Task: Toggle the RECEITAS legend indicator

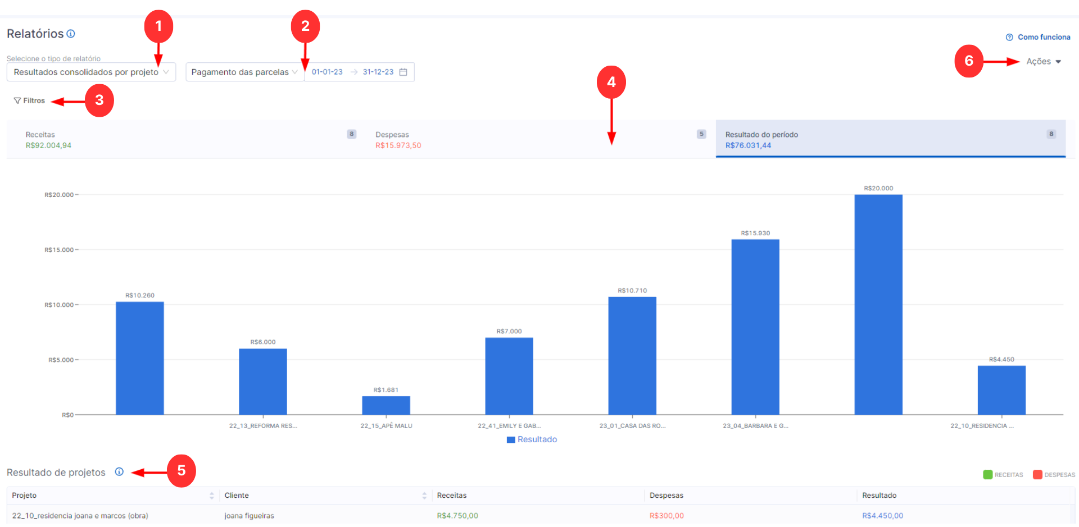Action: click(987, 475)
